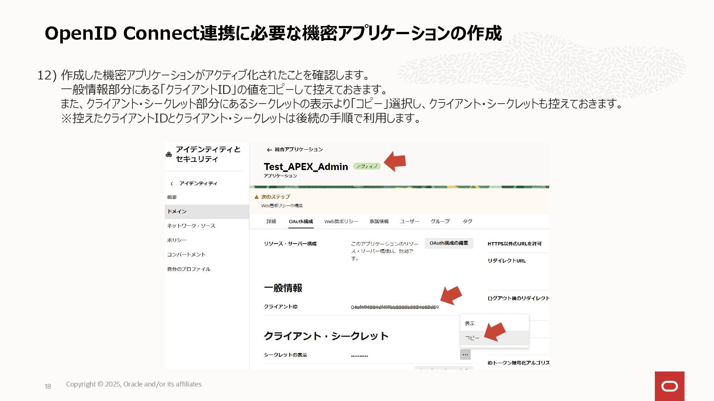Choose 表示 from the popup menu
This screenshot has width=714, height=401.
(x=494, y=323)
